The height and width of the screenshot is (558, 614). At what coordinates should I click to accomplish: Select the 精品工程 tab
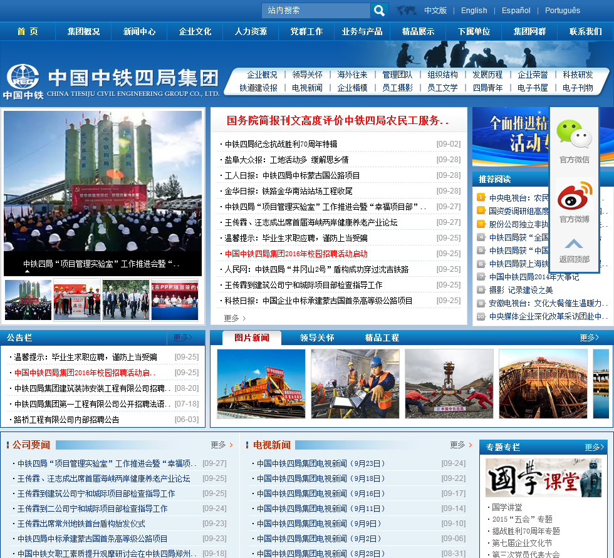coord(382,338)
